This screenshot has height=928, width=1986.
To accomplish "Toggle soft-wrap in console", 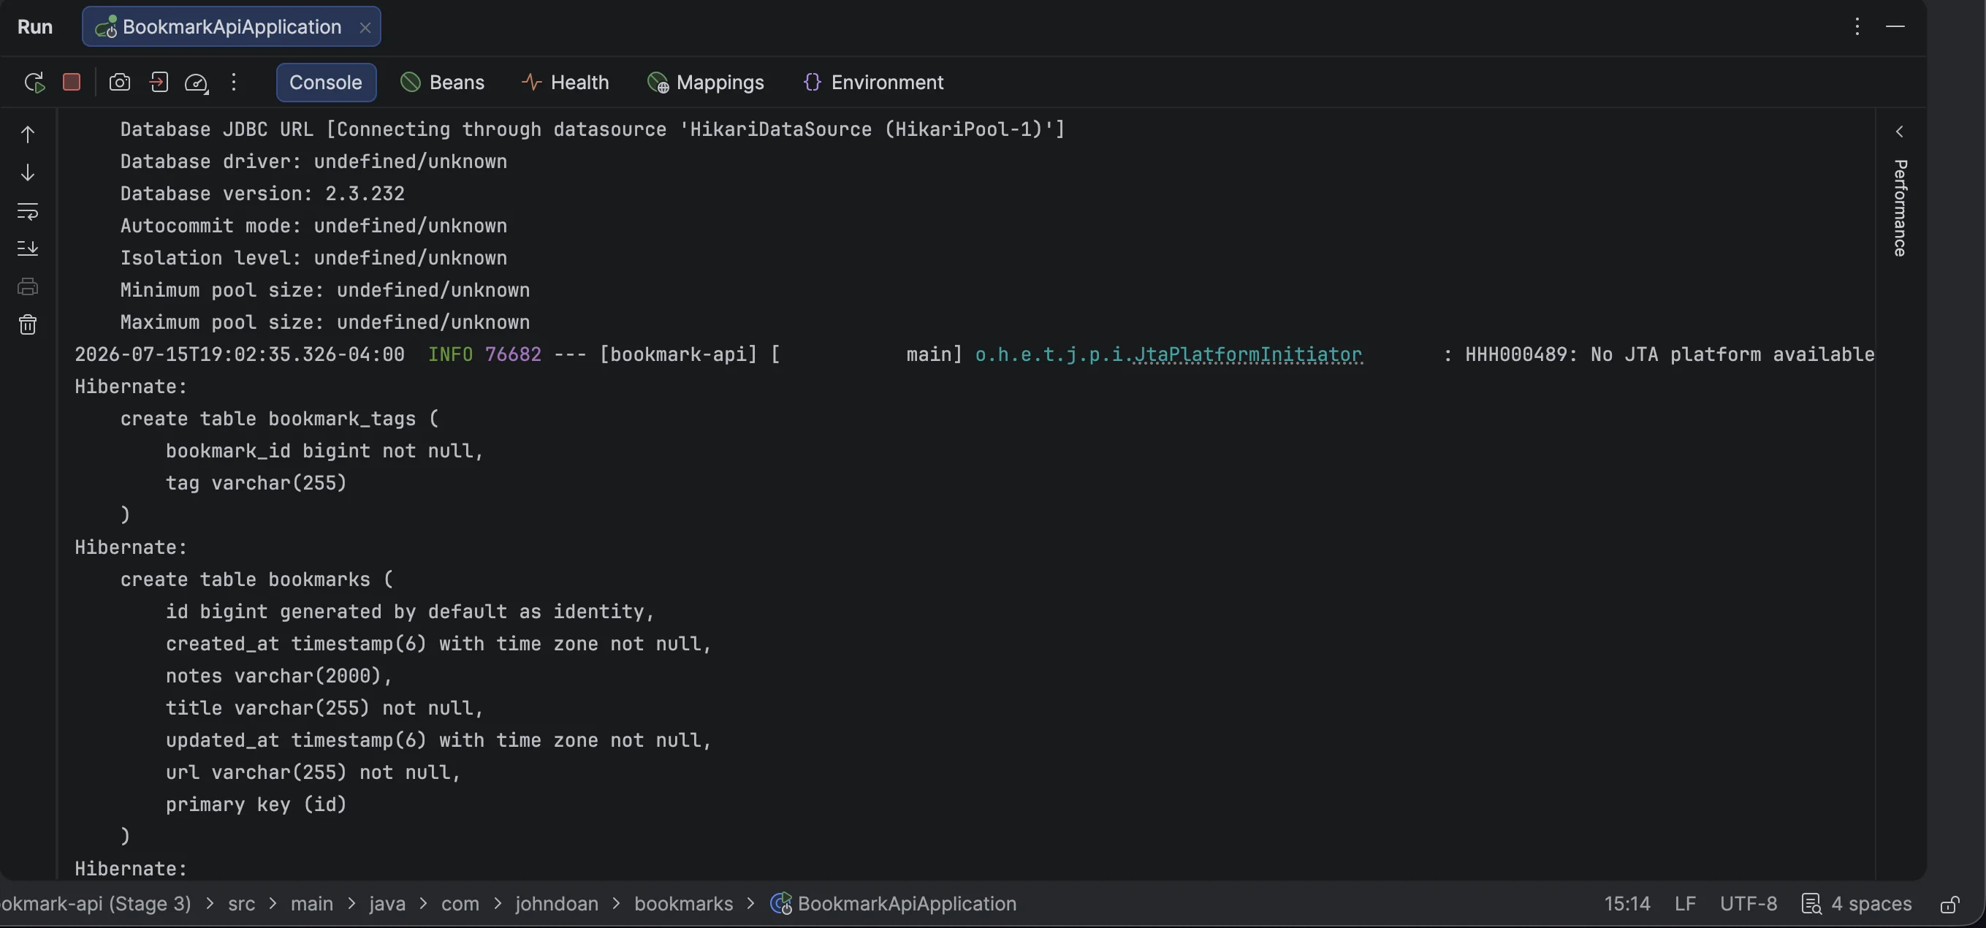I will click(28, 210).
